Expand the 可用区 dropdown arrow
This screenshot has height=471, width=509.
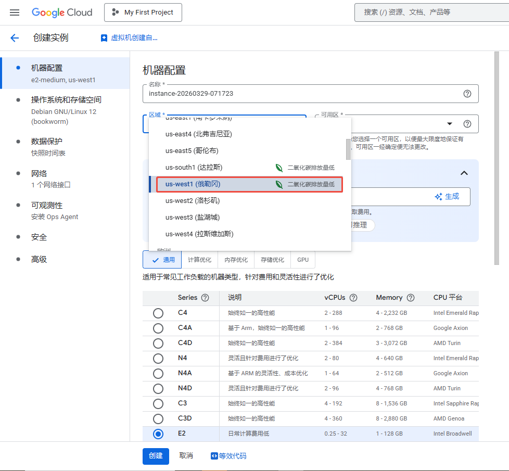[450, 124]
